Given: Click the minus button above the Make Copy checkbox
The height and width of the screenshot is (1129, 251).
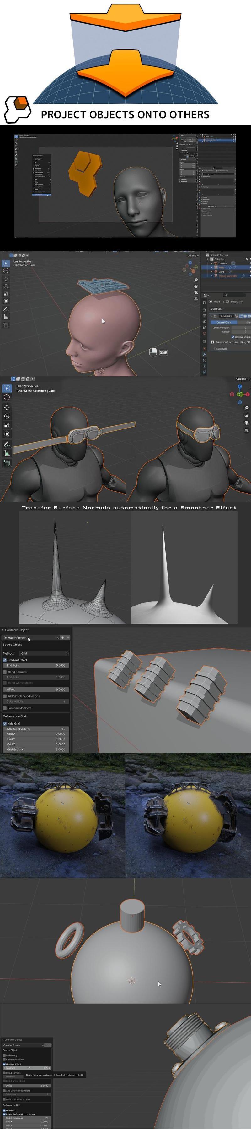Looking at the screenshot, I should click(x=50, y=1045).
